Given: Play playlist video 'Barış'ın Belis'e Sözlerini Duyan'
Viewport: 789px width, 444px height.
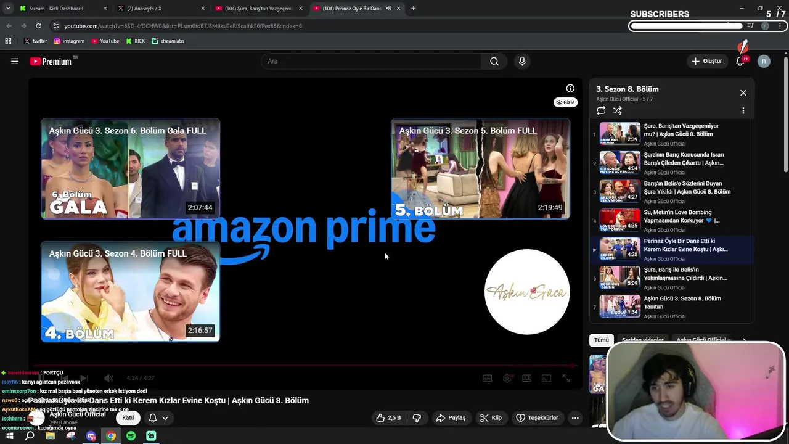Looking at the screenshot, I should point(672,192).
